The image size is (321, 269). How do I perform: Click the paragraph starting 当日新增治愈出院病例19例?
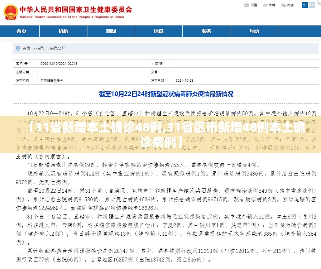[x=144, y=165]
